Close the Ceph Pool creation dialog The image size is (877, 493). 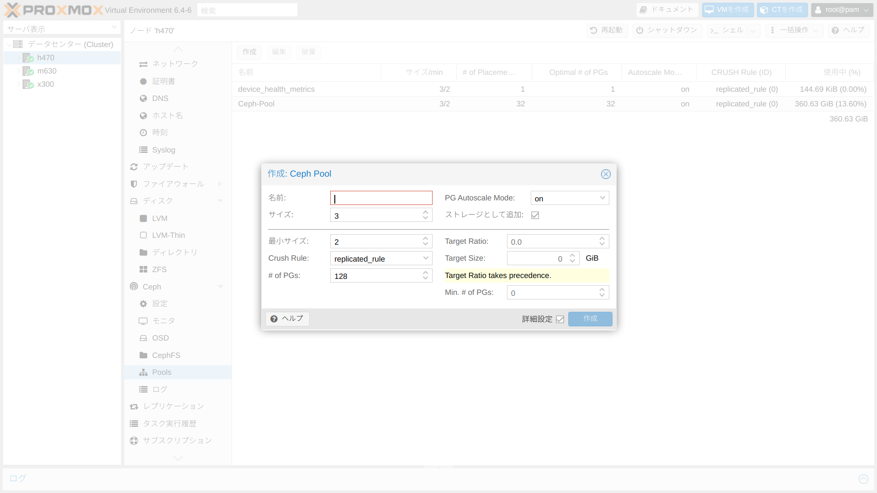click(606, 174)
